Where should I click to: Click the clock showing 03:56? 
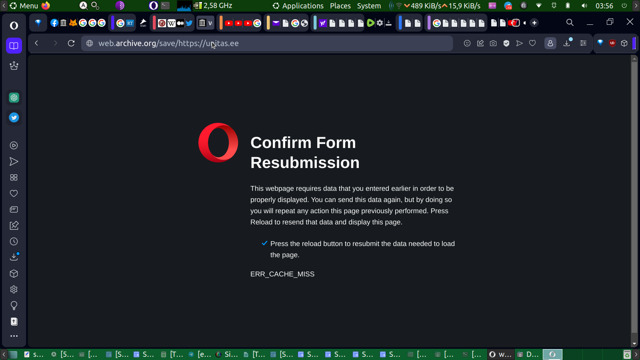click(604, 6)
